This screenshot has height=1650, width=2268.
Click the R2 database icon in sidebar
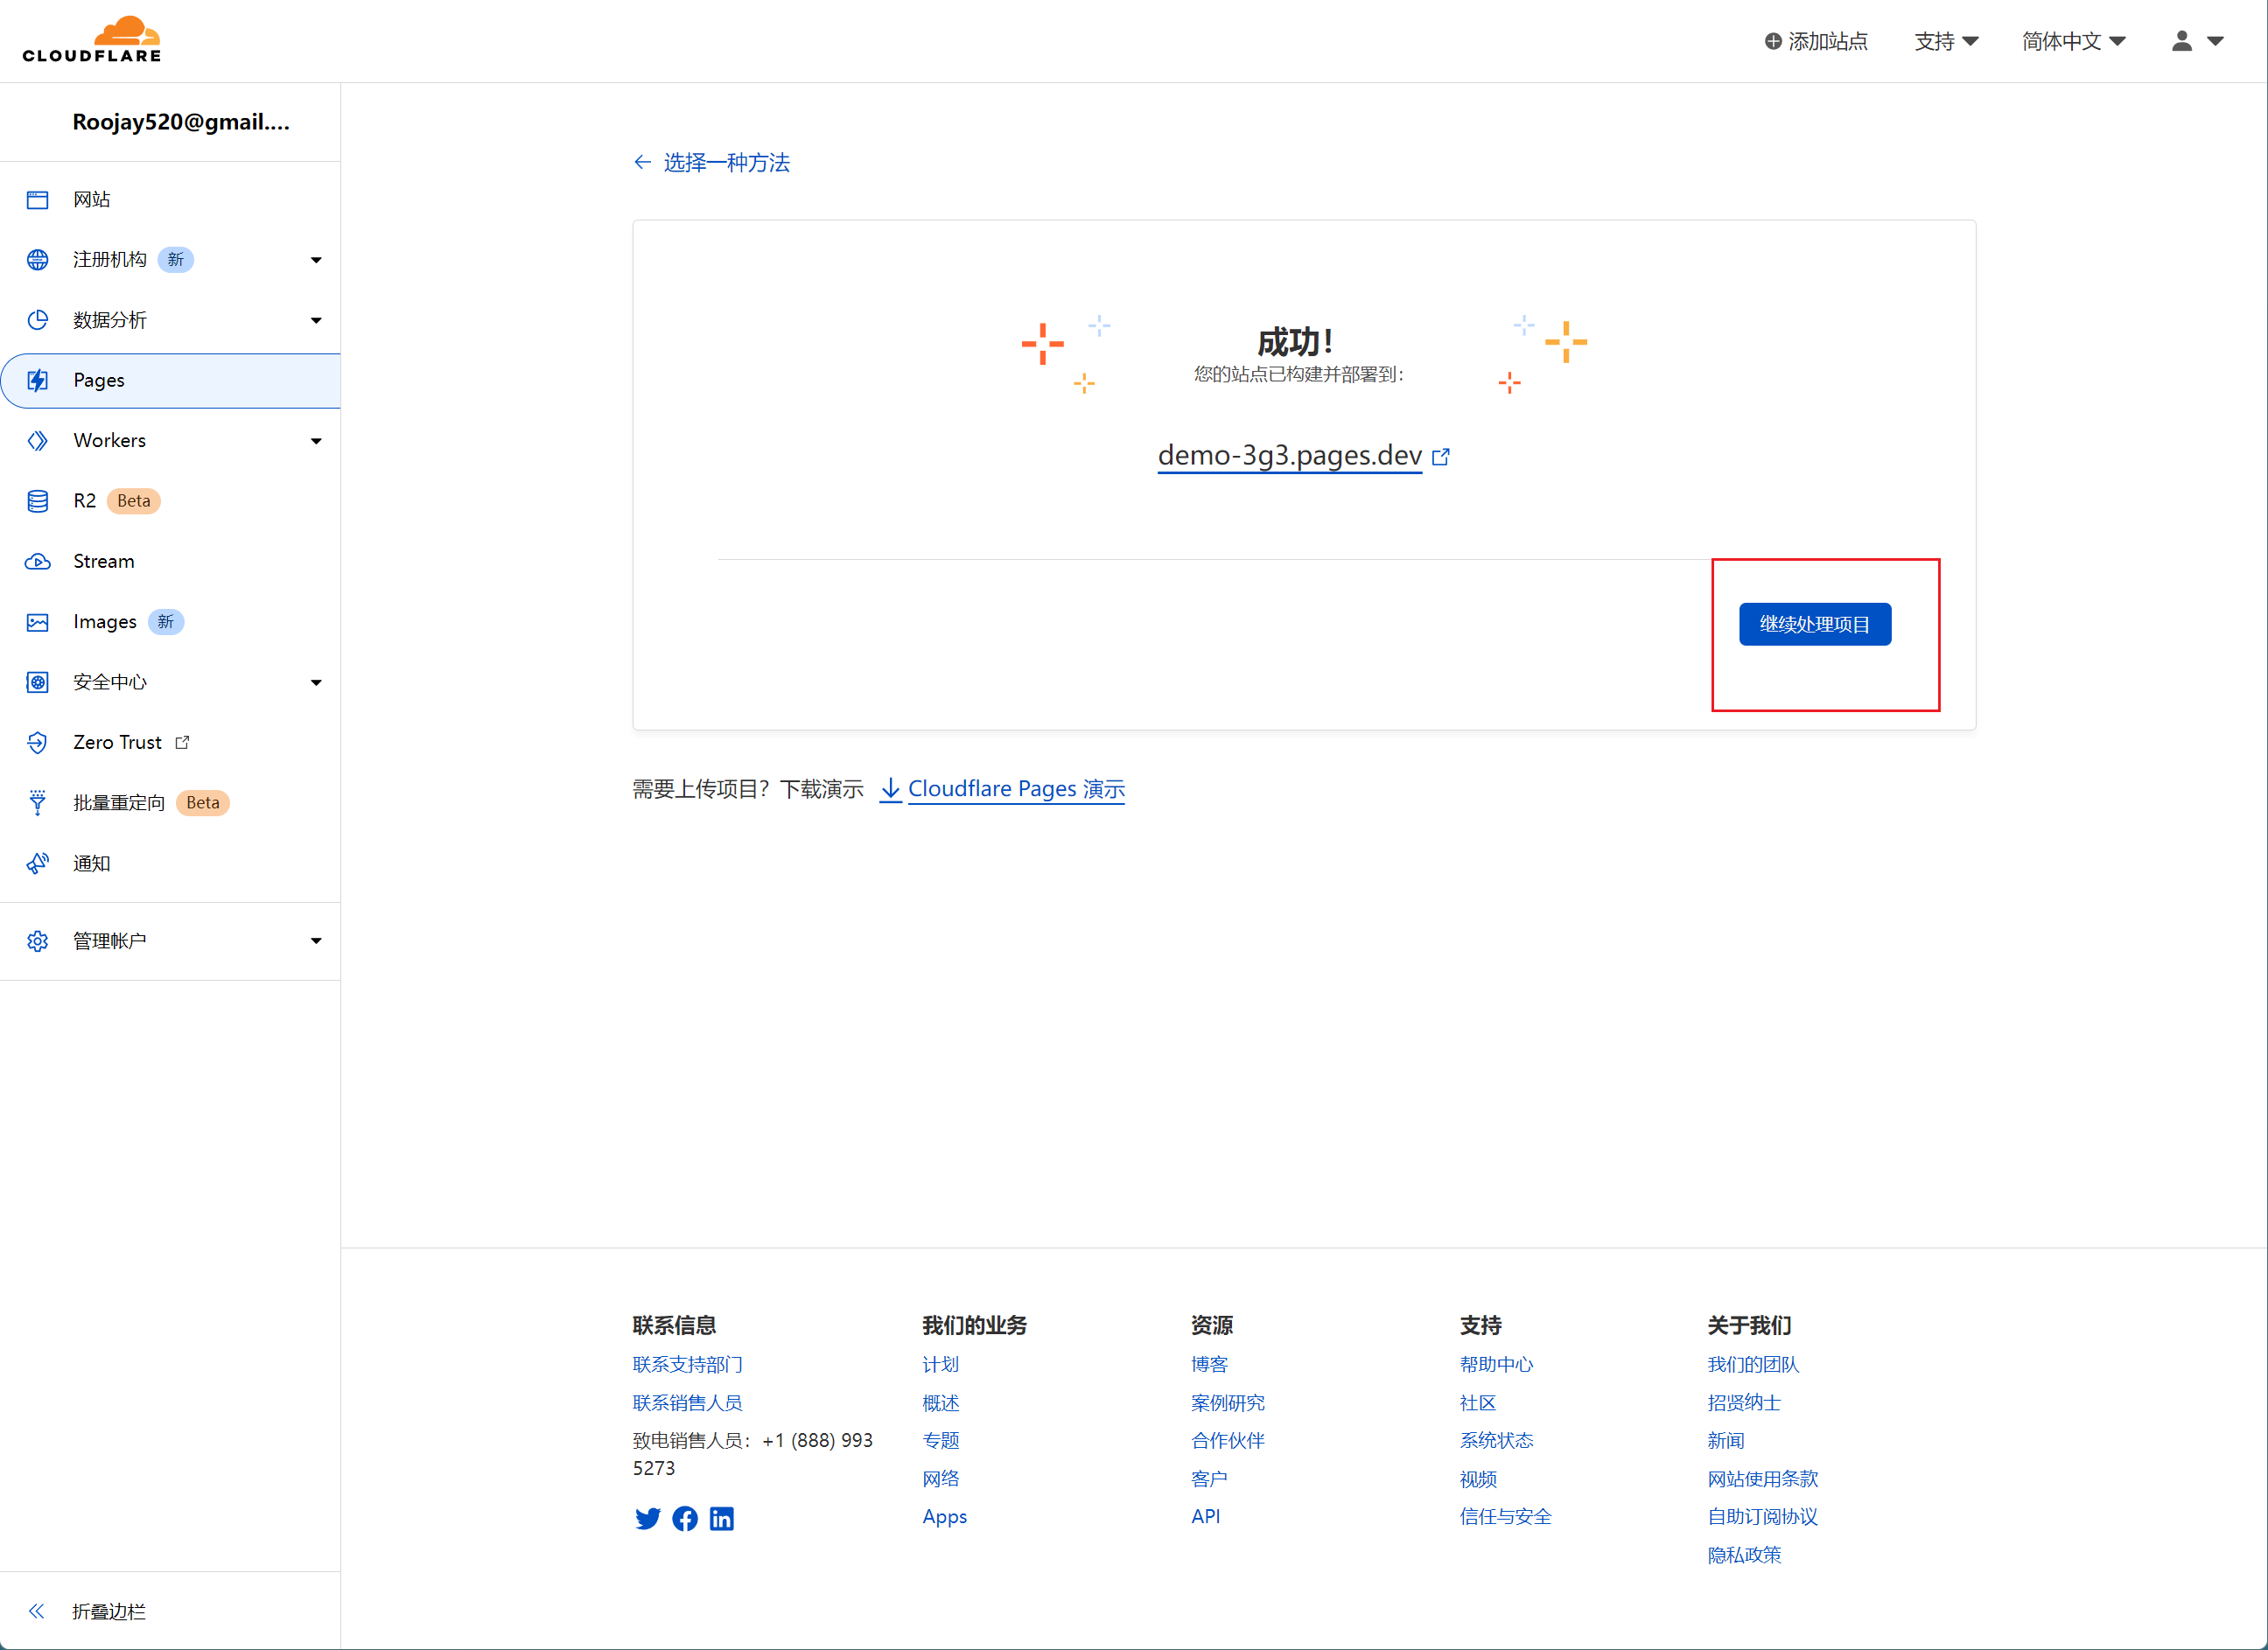point(38,501)
